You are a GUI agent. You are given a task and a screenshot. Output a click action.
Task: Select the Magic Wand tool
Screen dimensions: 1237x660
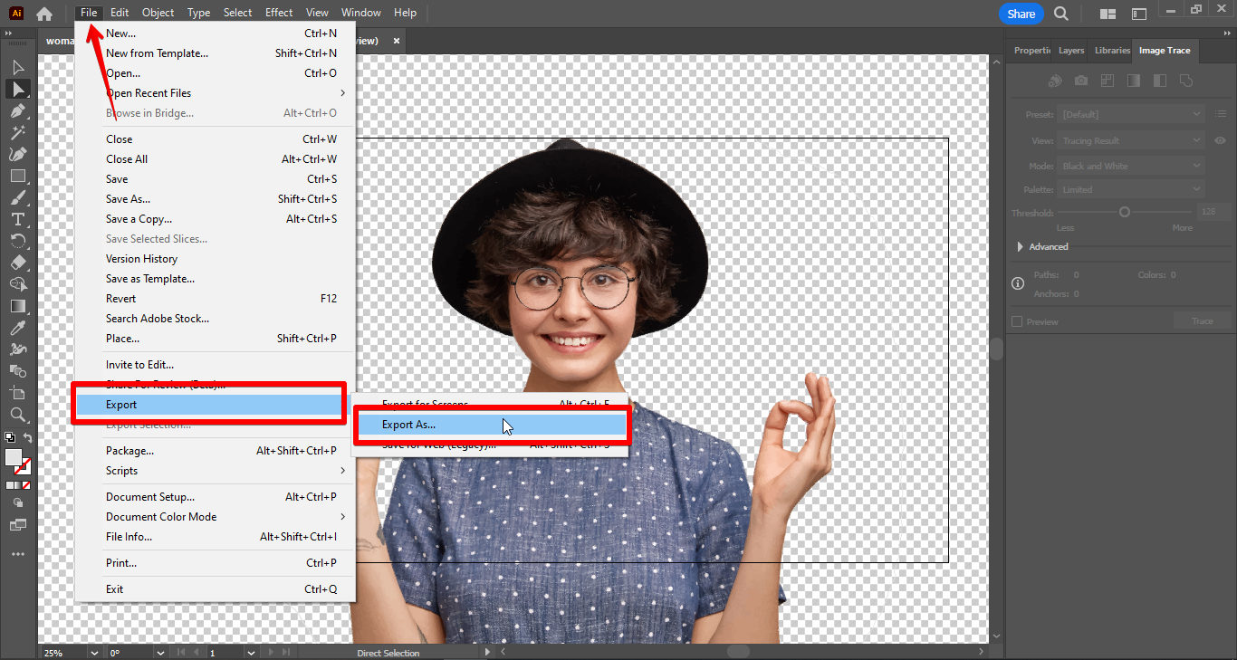16,133
